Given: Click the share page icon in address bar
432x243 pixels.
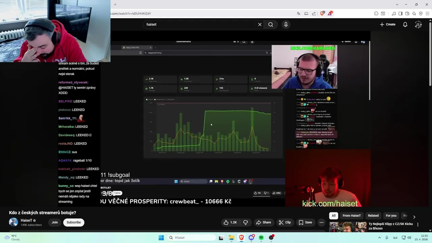Looking at the screenshot, I should point(314,13).
